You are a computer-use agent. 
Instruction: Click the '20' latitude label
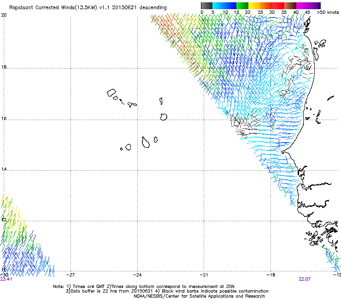[4, 15]
